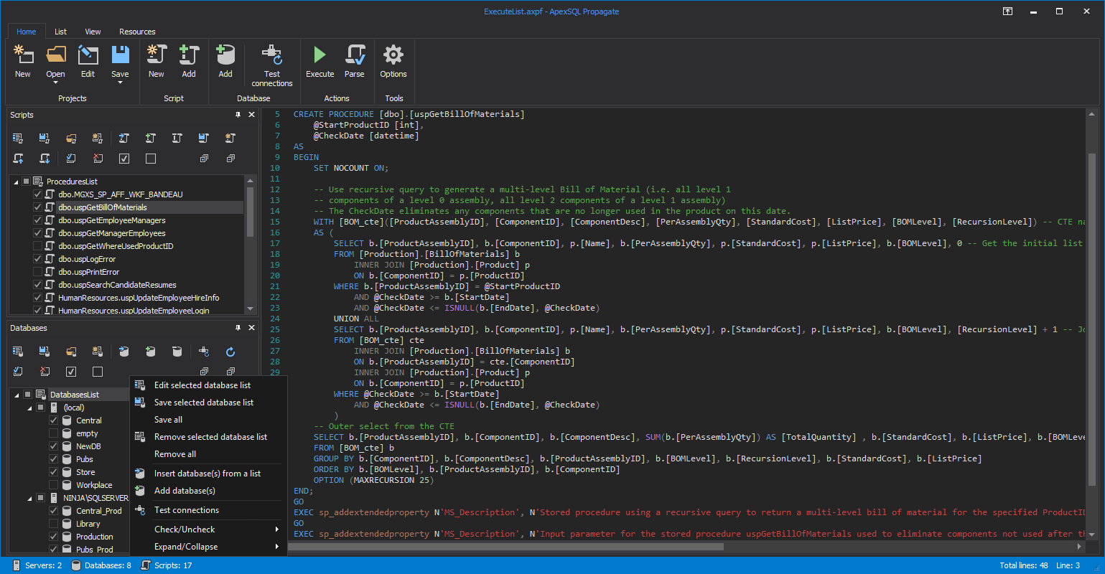Collapse ribbon using title bar arrow button
This screenshot has width=1105, height=574.
[1007, 11]
